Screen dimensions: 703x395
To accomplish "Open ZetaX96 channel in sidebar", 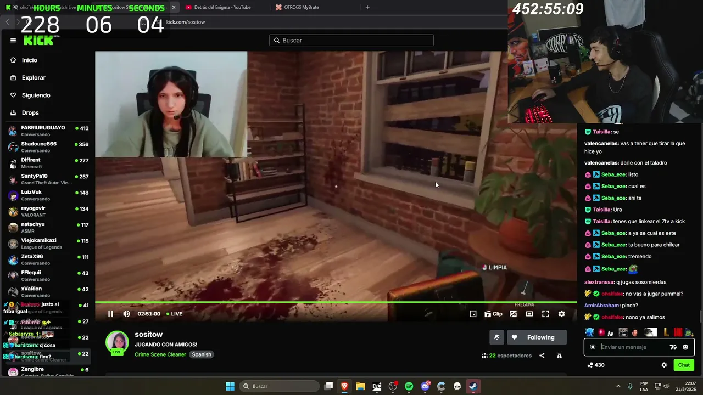I will [48, 259].
